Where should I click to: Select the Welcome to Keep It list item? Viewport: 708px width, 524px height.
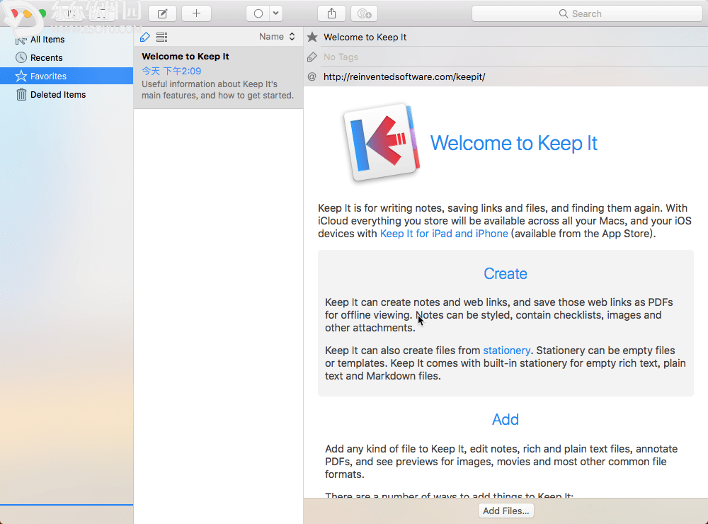tap(219, 77)
